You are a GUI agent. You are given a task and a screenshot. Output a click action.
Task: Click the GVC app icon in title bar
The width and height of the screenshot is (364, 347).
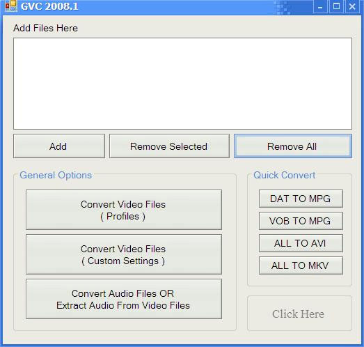[x=10, y=6]
